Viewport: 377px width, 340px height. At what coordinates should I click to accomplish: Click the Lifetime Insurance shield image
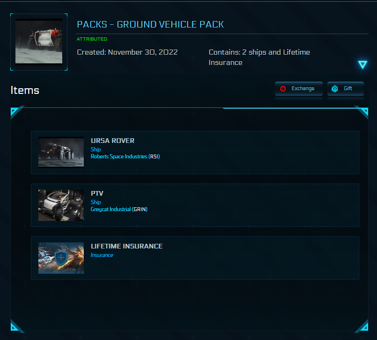[x=61, y=258]
